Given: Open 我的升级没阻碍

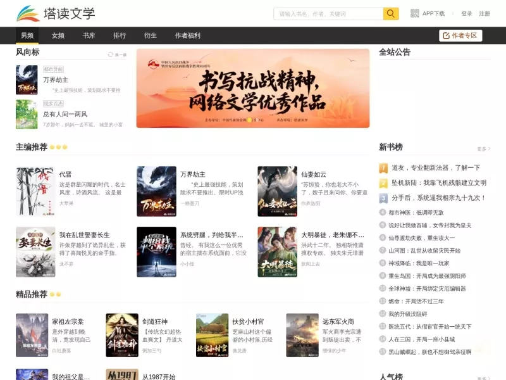Looking at the screenshot, I should pos(408,313).
